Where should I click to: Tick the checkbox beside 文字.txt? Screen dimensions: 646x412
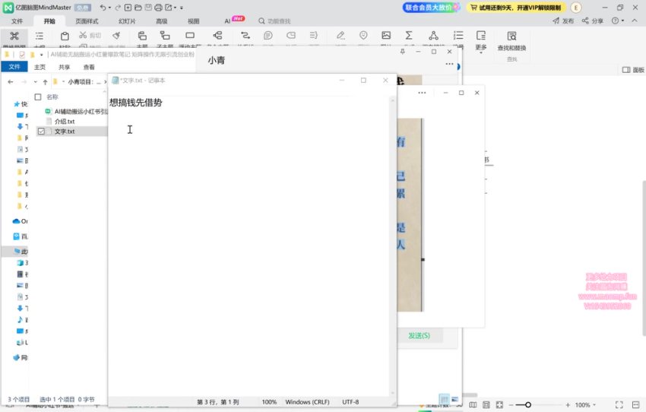coord(41,132)
